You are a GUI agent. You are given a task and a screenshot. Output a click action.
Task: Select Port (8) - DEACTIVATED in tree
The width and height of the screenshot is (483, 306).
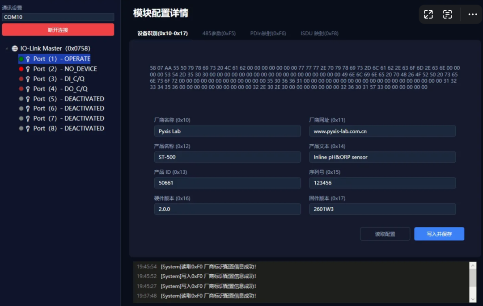pos(68,128)
